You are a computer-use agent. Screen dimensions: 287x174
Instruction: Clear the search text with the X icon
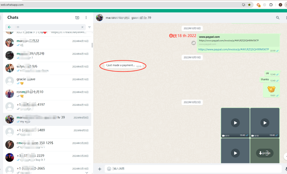(82, 27)
